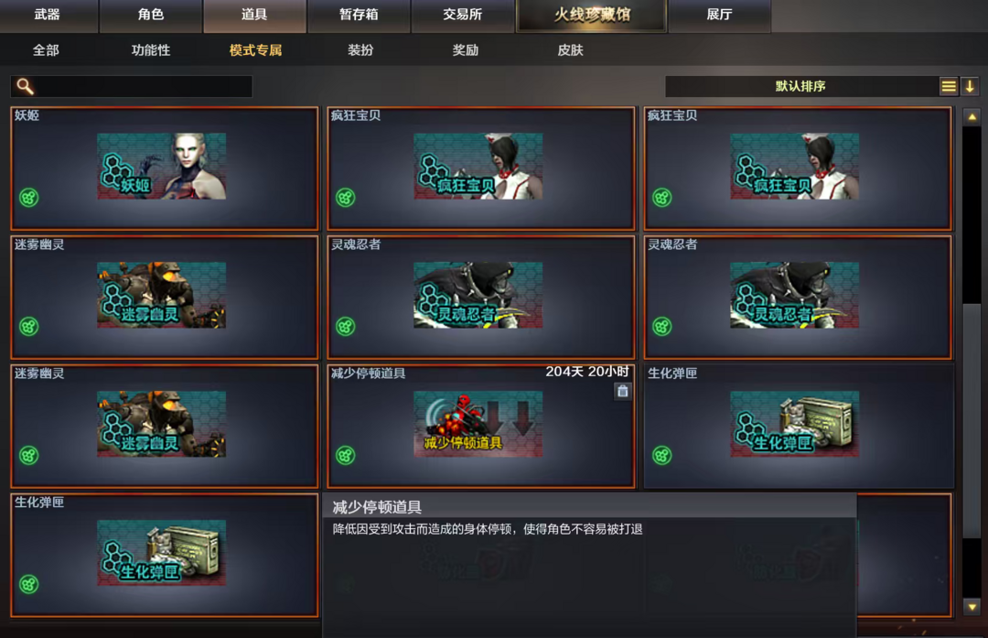Select the 皮肤 category filter

coord(570,50)
